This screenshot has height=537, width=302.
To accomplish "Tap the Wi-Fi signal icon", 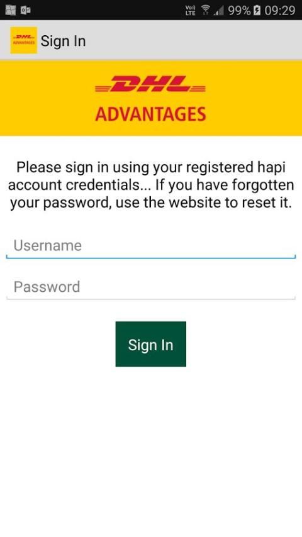I will point(205,10).
